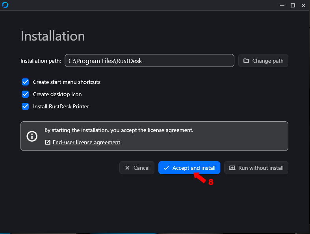This screenshot has width=310, height=234.
Task: Disable Install RustDesk Printer option
Action: point(25,106)
